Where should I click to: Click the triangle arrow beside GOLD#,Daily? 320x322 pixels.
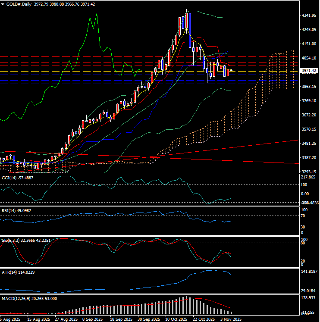[3, 4]
